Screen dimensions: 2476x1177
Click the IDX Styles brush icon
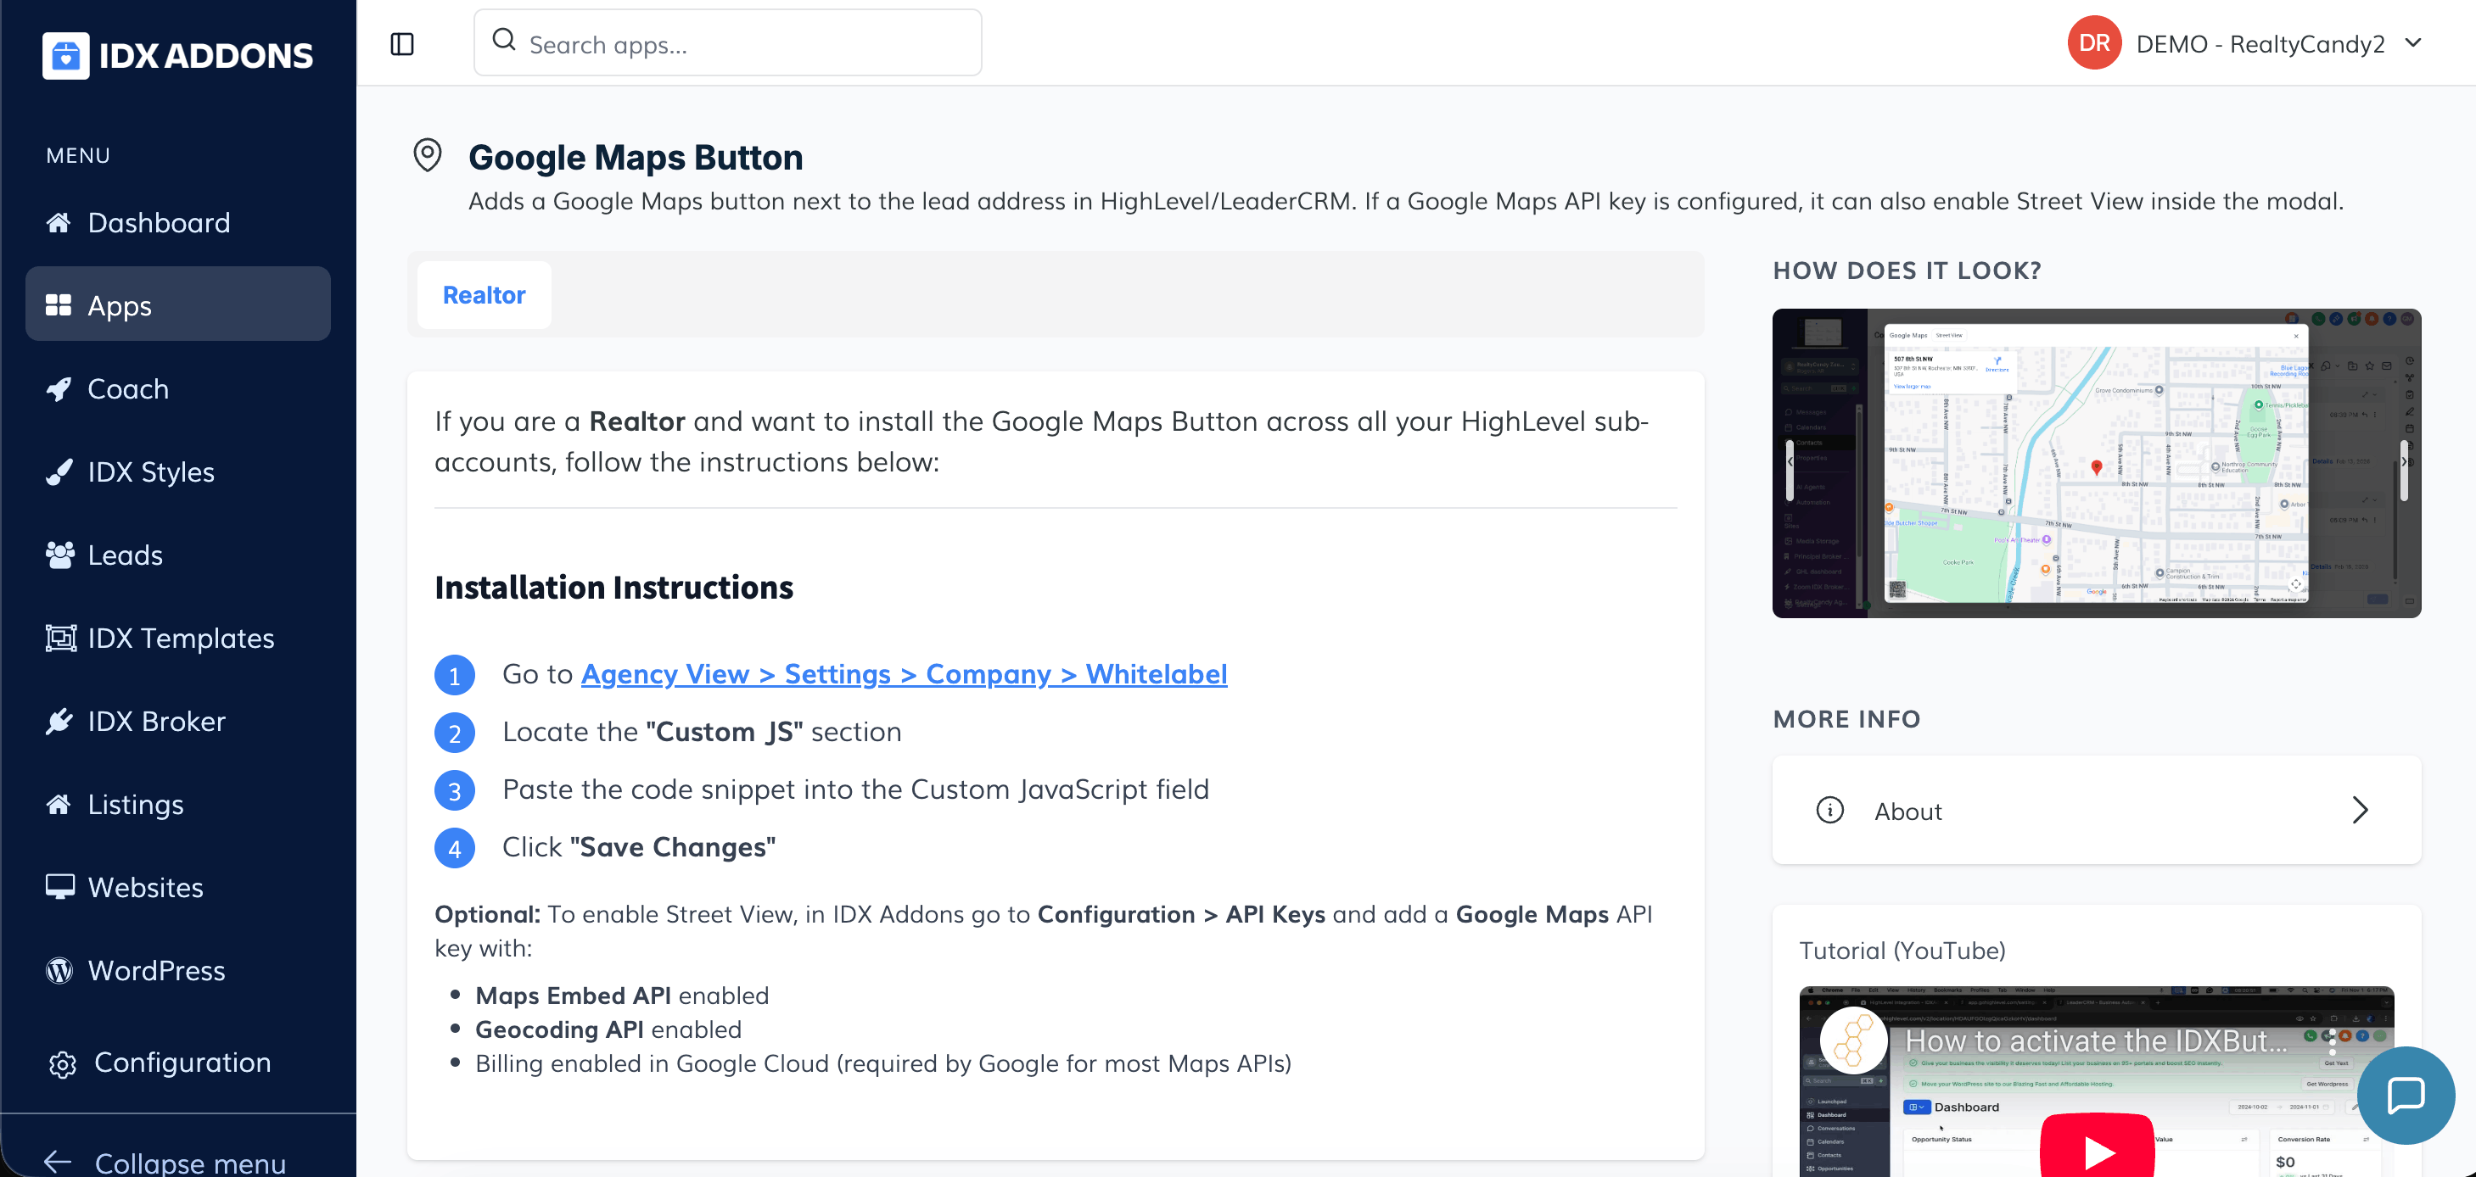[x=59, y=471]
